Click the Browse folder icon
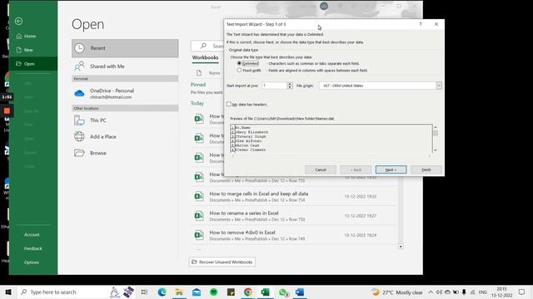Screen dimensions: 533x299 click(79, 153)
